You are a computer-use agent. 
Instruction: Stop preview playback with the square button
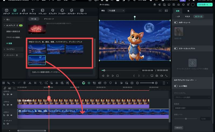pos(117,76)
